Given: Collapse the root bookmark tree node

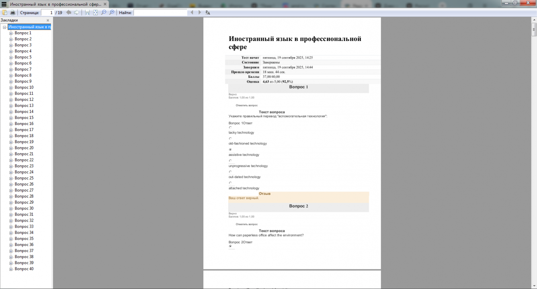Looking at the screenshot, I should point(4,27).
